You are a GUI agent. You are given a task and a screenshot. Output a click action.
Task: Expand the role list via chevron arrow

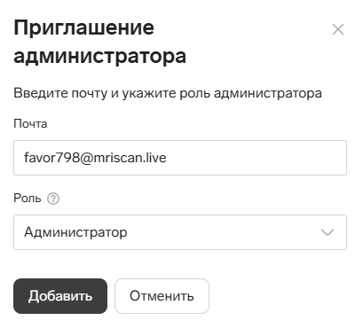[327, 232]
